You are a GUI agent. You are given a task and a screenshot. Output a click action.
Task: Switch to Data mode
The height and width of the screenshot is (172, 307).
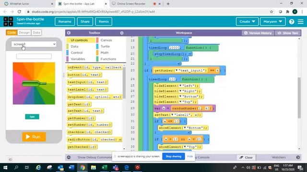[36, 32]
